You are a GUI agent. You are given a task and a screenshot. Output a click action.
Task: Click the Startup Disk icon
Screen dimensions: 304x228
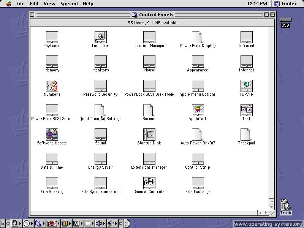pyautogui.click(x=149, y=135)
